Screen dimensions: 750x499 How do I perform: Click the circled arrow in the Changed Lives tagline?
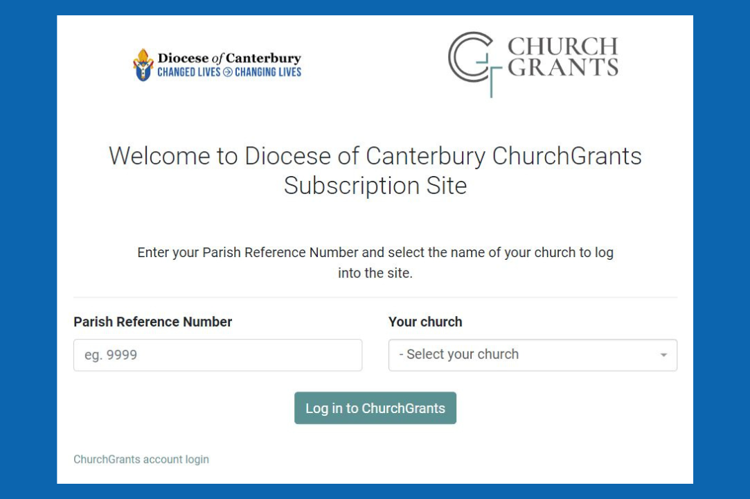click(227, 72)
